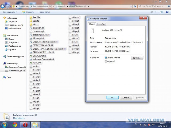Toggle the preview pane icon
This screenshot has width=171, height=128.
[x=161, y=12]
